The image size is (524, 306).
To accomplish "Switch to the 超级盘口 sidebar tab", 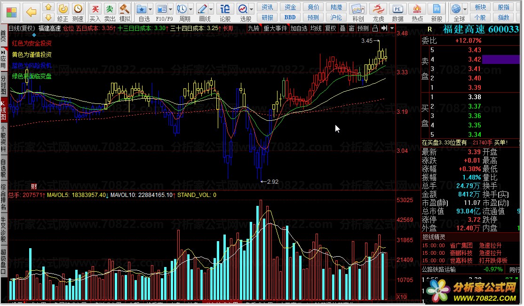I will [3, 262].
